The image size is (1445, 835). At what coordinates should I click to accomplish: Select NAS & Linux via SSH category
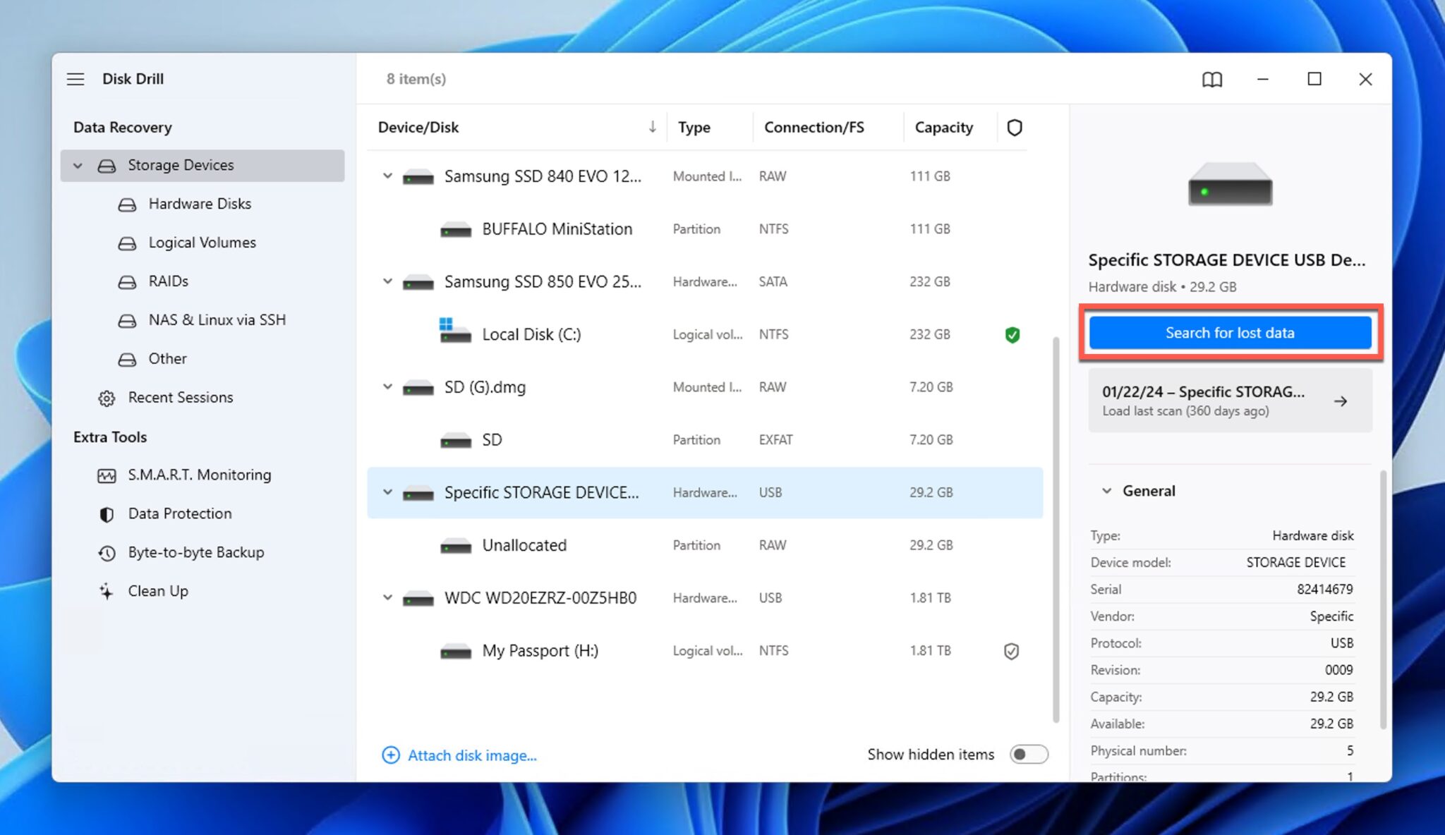point(217,319)
